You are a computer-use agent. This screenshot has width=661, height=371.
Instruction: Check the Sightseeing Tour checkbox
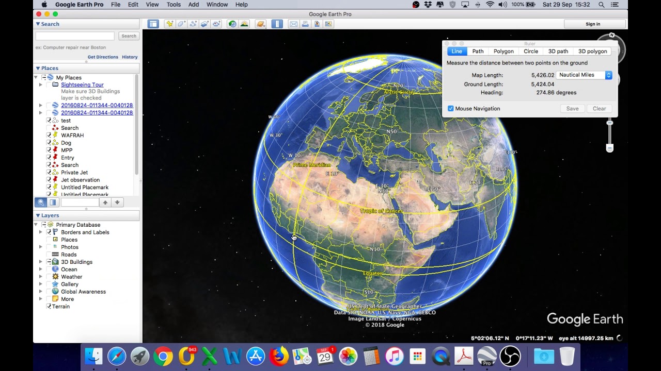(x=49, y=85)
